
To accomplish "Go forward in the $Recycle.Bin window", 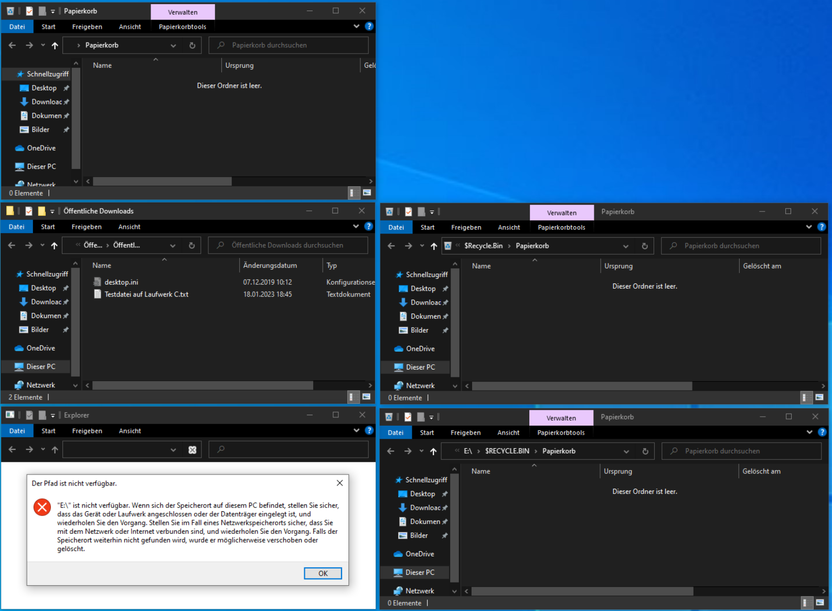I will click(408, 246).
